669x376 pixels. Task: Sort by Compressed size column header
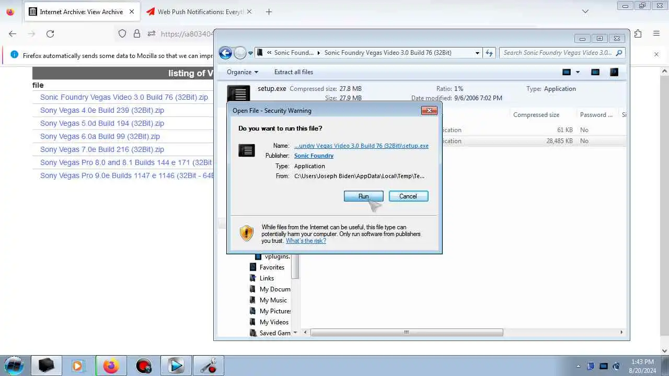point(536,115)
